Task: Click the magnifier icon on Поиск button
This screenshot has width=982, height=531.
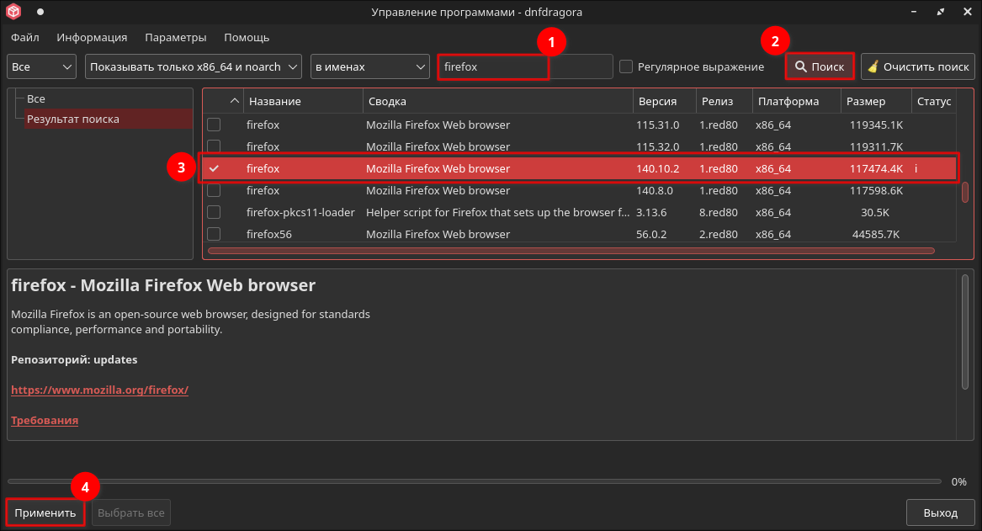Action: [x=800, y=66]
